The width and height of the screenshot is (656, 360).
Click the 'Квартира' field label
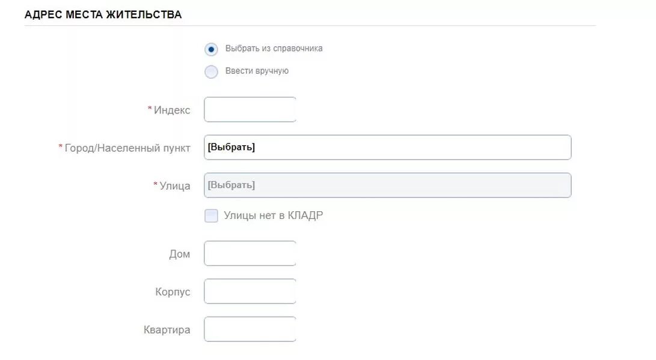click(167, 330)
